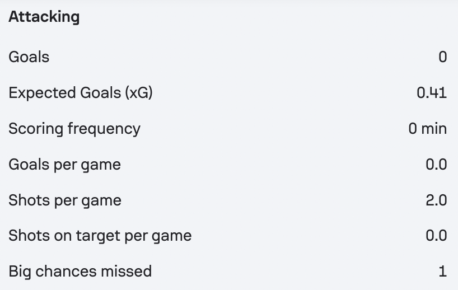Click the xG value 0.41
458x290 pixels.
click(x=432, y=93)
